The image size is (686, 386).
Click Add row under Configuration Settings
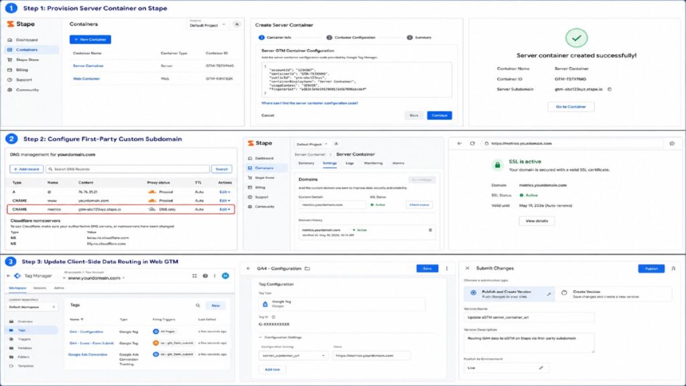272,370
